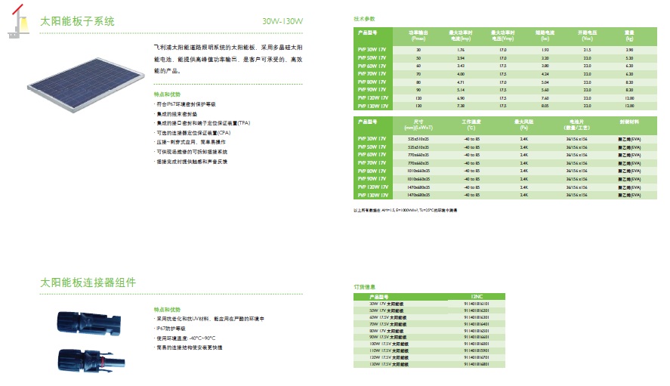Click the order code 911401816701
The width and height of the screenshot is (670, 386).
(x=477, y=358)
